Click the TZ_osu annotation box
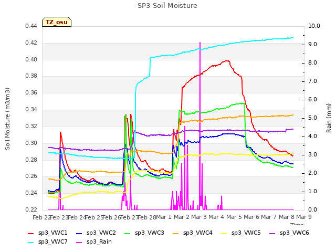The width and height of the screenshot is (336, 252). 57,22
